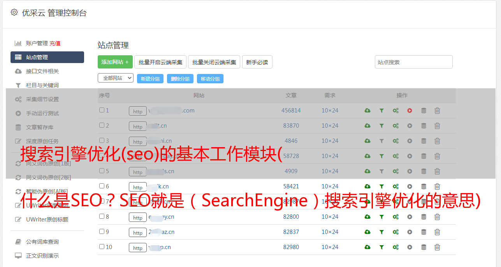Click 批量开启云端采集 button
The height and width of the screenshot is (267, 501).
(160, 62)
